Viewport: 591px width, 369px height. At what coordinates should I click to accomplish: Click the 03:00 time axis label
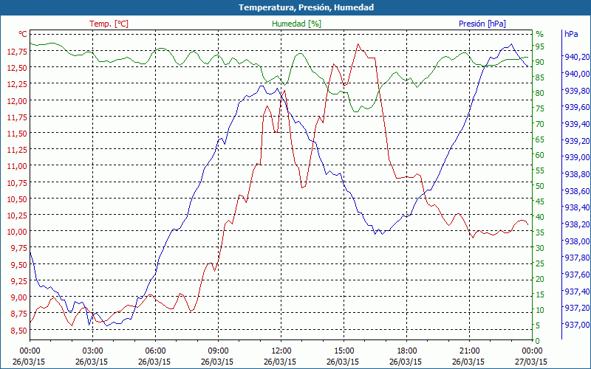[92, 351]
